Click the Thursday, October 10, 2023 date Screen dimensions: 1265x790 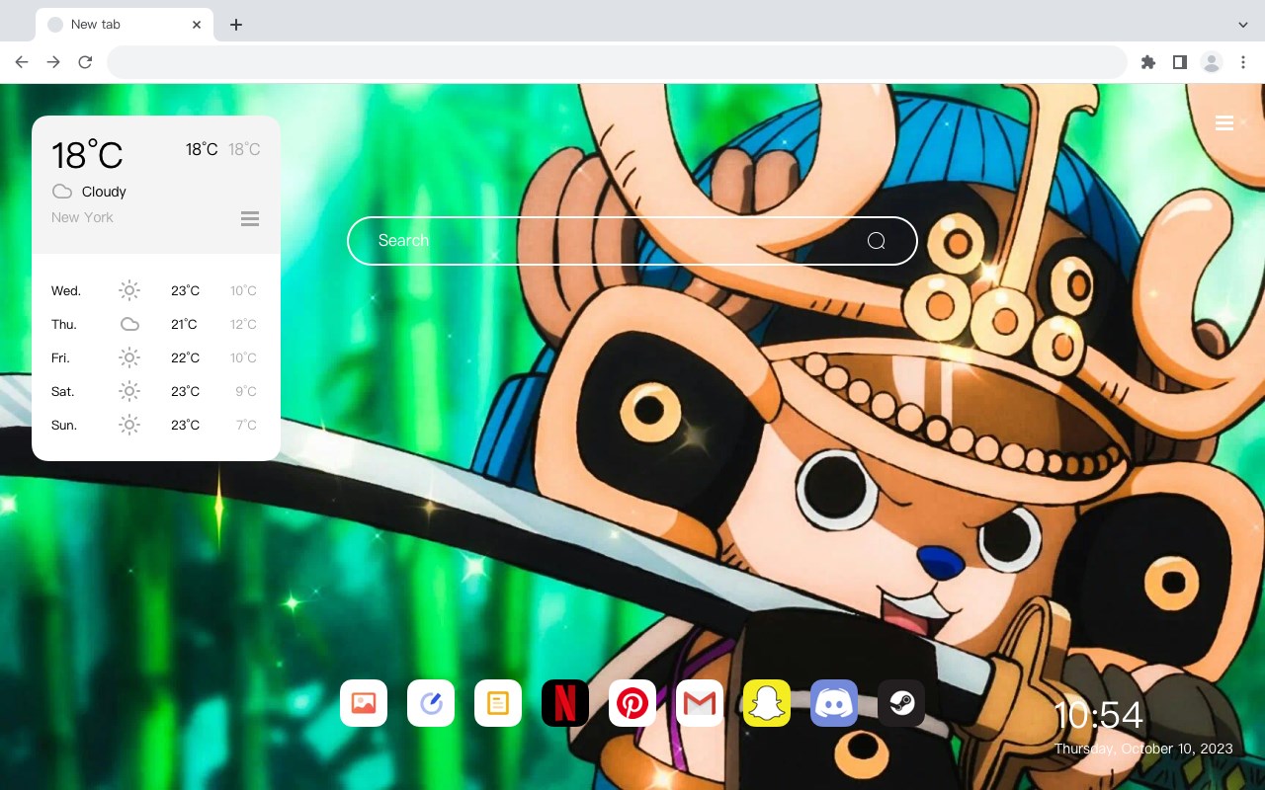click(x=1143, y=749)
